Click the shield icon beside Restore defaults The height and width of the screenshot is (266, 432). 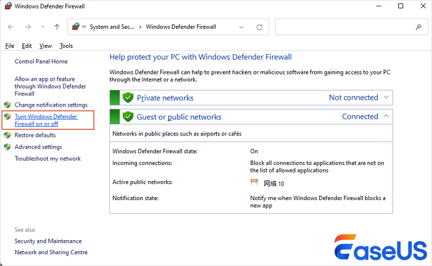click(x=7, y=135)
